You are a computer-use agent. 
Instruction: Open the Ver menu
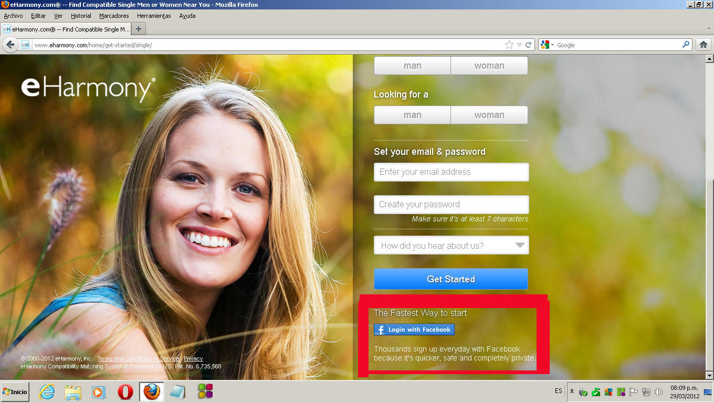point(58,16)
